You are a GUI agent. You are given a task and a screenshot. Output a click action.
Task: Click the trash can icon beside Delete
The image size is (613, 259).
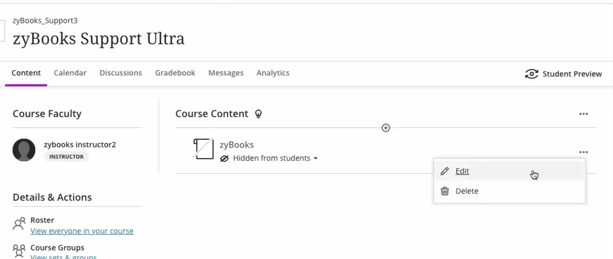pos(445,191)
